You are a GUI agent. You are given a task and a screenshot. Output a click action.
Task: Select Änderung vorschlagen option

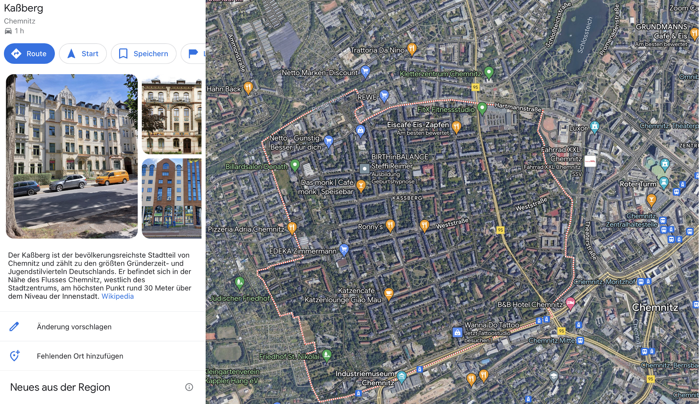103,327
